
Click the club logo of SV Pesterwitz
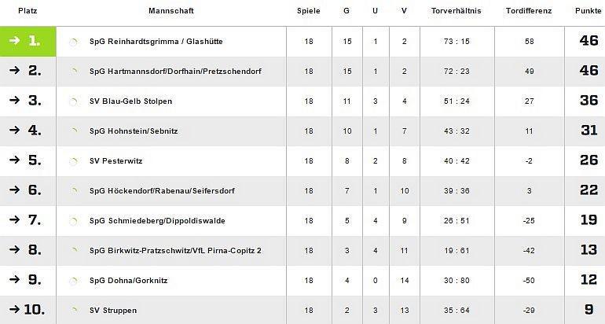click(x=74, y=161)
